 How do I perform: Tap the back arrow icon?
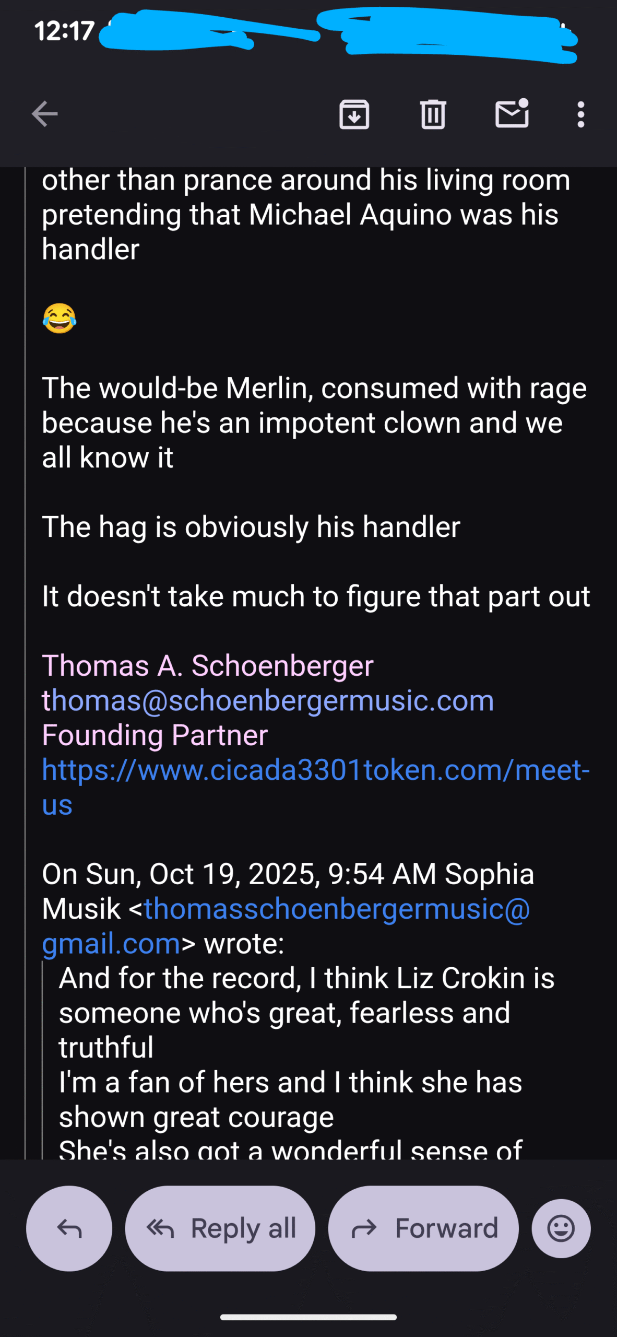point(44,114)
